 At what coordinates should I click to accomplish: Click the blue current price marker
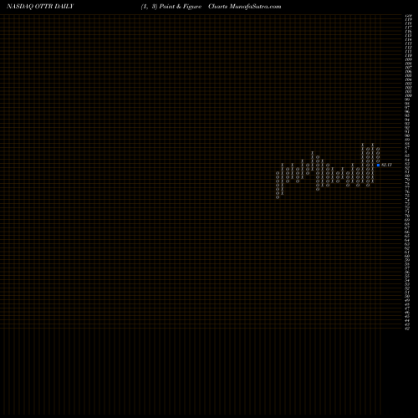tap(378, 165)
